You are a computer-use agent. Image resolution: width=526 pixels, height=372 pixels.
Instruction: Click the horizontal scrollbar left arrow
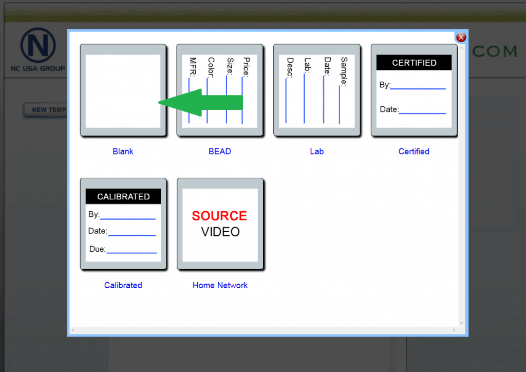tap(73, 330)
